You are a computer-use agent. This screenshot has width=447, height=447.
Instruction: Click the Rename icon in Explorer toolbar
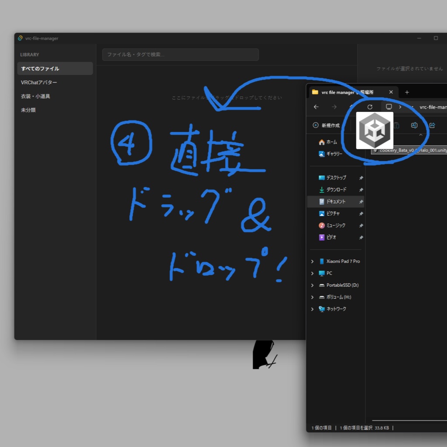(414, 125)
